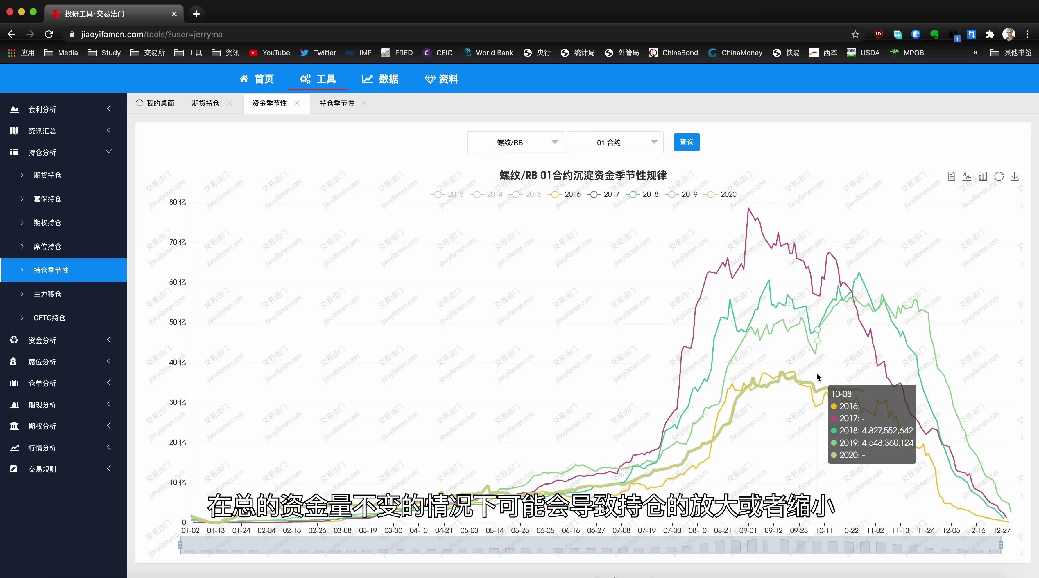Open the 数据 top navigation menu
This screenshot has width=1039, height=578.
click(x=380, y=79)
